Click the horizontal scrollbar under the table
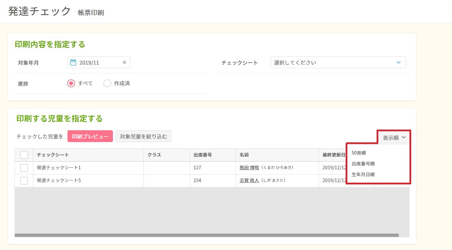Image resolution: width=452 pixels, height=250 pixels. [207, 235]
